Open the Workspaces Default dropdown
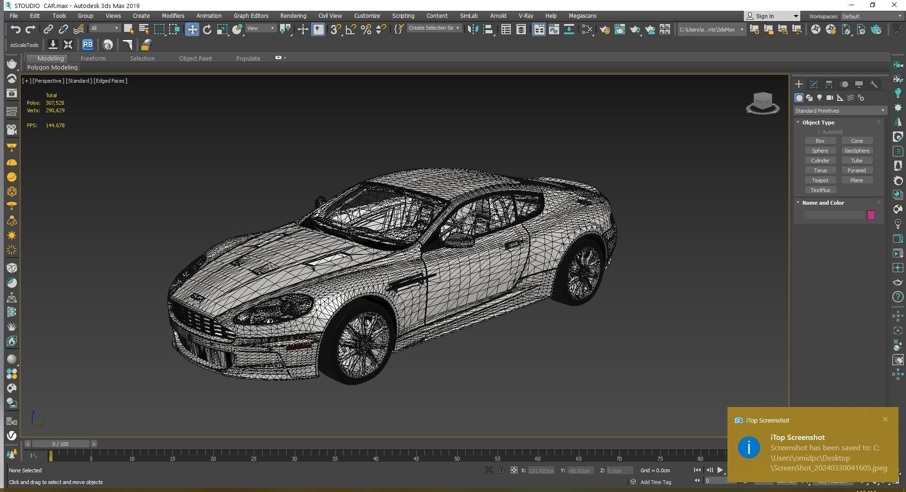The height and width of the screenshot is (492, 906). coord(871,16)
